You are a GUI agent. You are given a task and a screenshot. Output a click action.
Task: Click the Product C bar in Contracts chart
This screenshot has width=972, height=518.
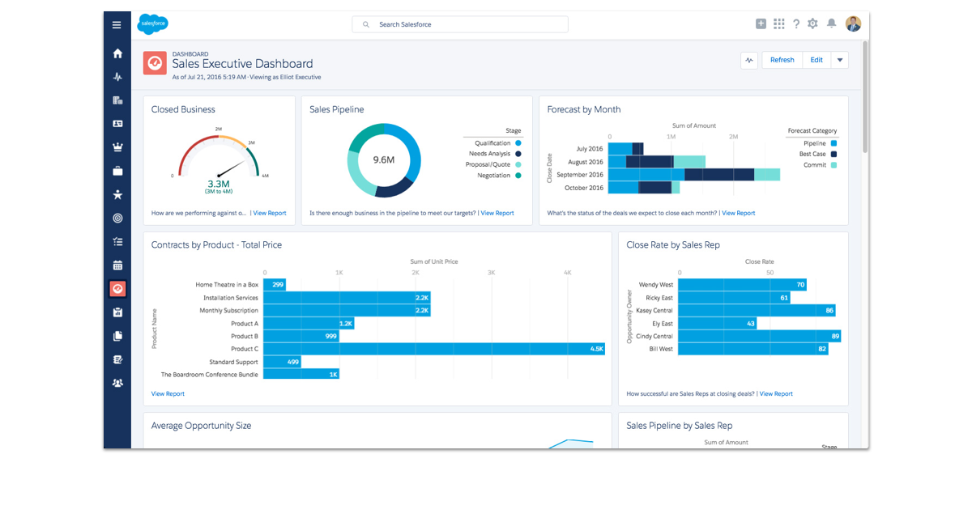click(433, 349)
